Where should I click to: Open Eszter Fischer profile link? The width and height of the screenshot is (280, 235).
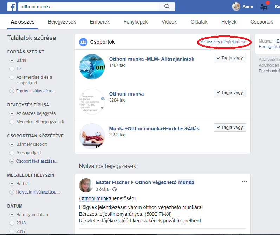pos(112,182)
